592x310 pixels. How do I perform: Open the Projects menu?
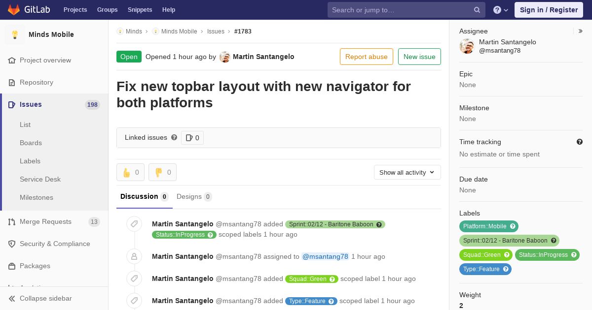(x=75, y=10)
